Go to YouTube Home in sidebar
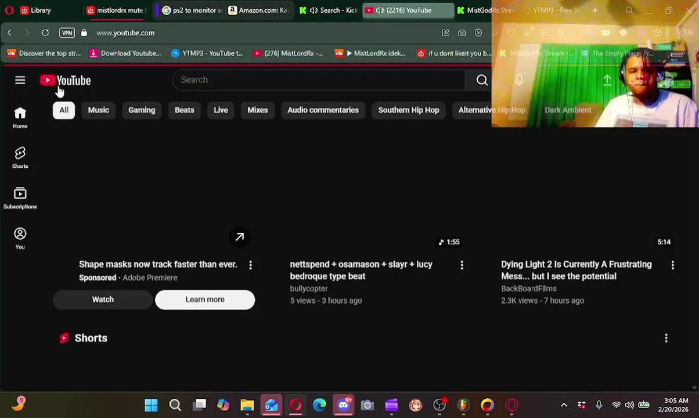699x418 pixels. (20, 117)
